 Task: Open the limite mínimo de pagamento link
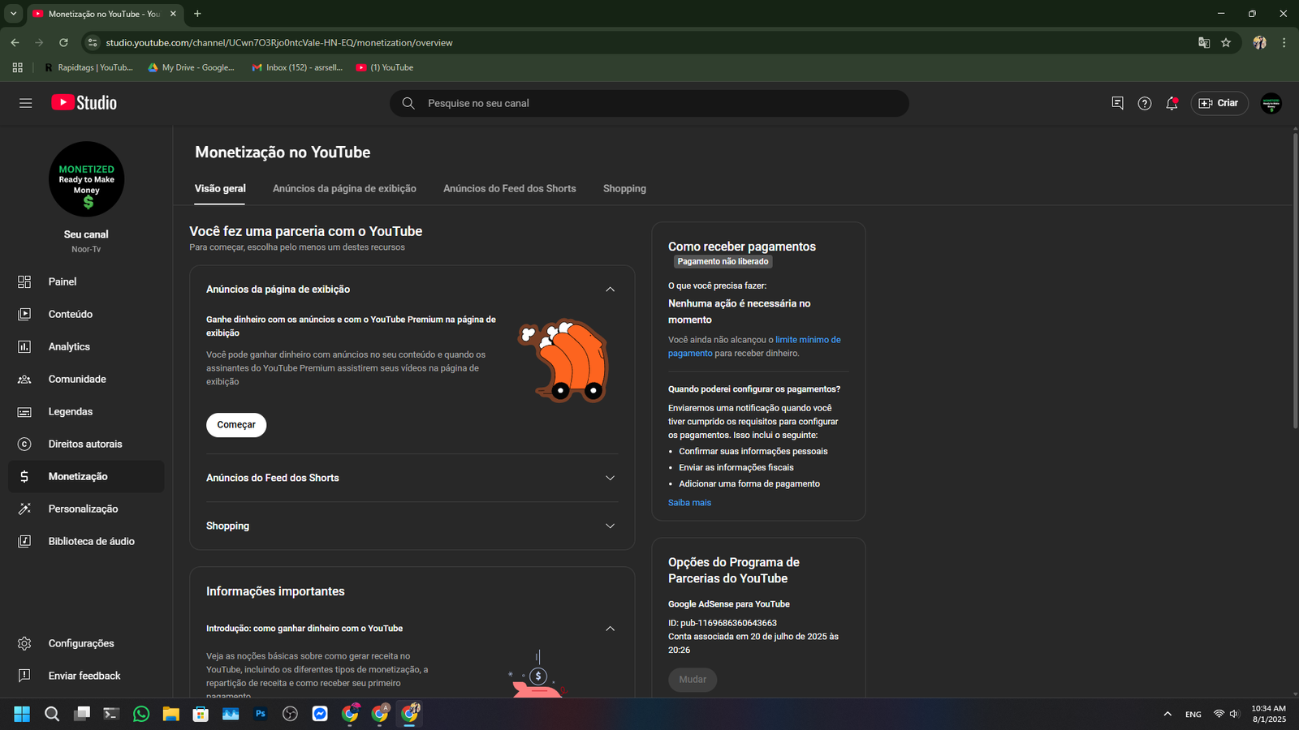754,346
